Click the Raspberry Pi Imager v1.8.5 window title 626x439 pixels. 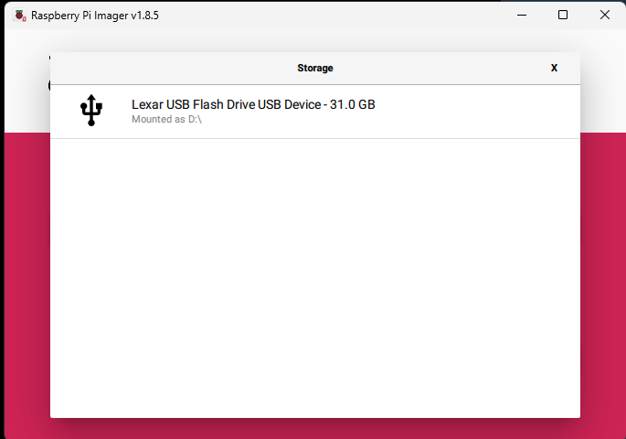click(95, 16)
